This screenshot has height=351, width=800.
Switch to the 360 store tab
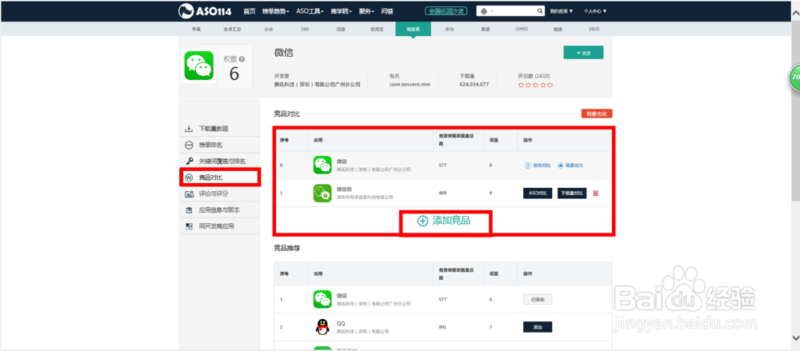click(305, 30)
